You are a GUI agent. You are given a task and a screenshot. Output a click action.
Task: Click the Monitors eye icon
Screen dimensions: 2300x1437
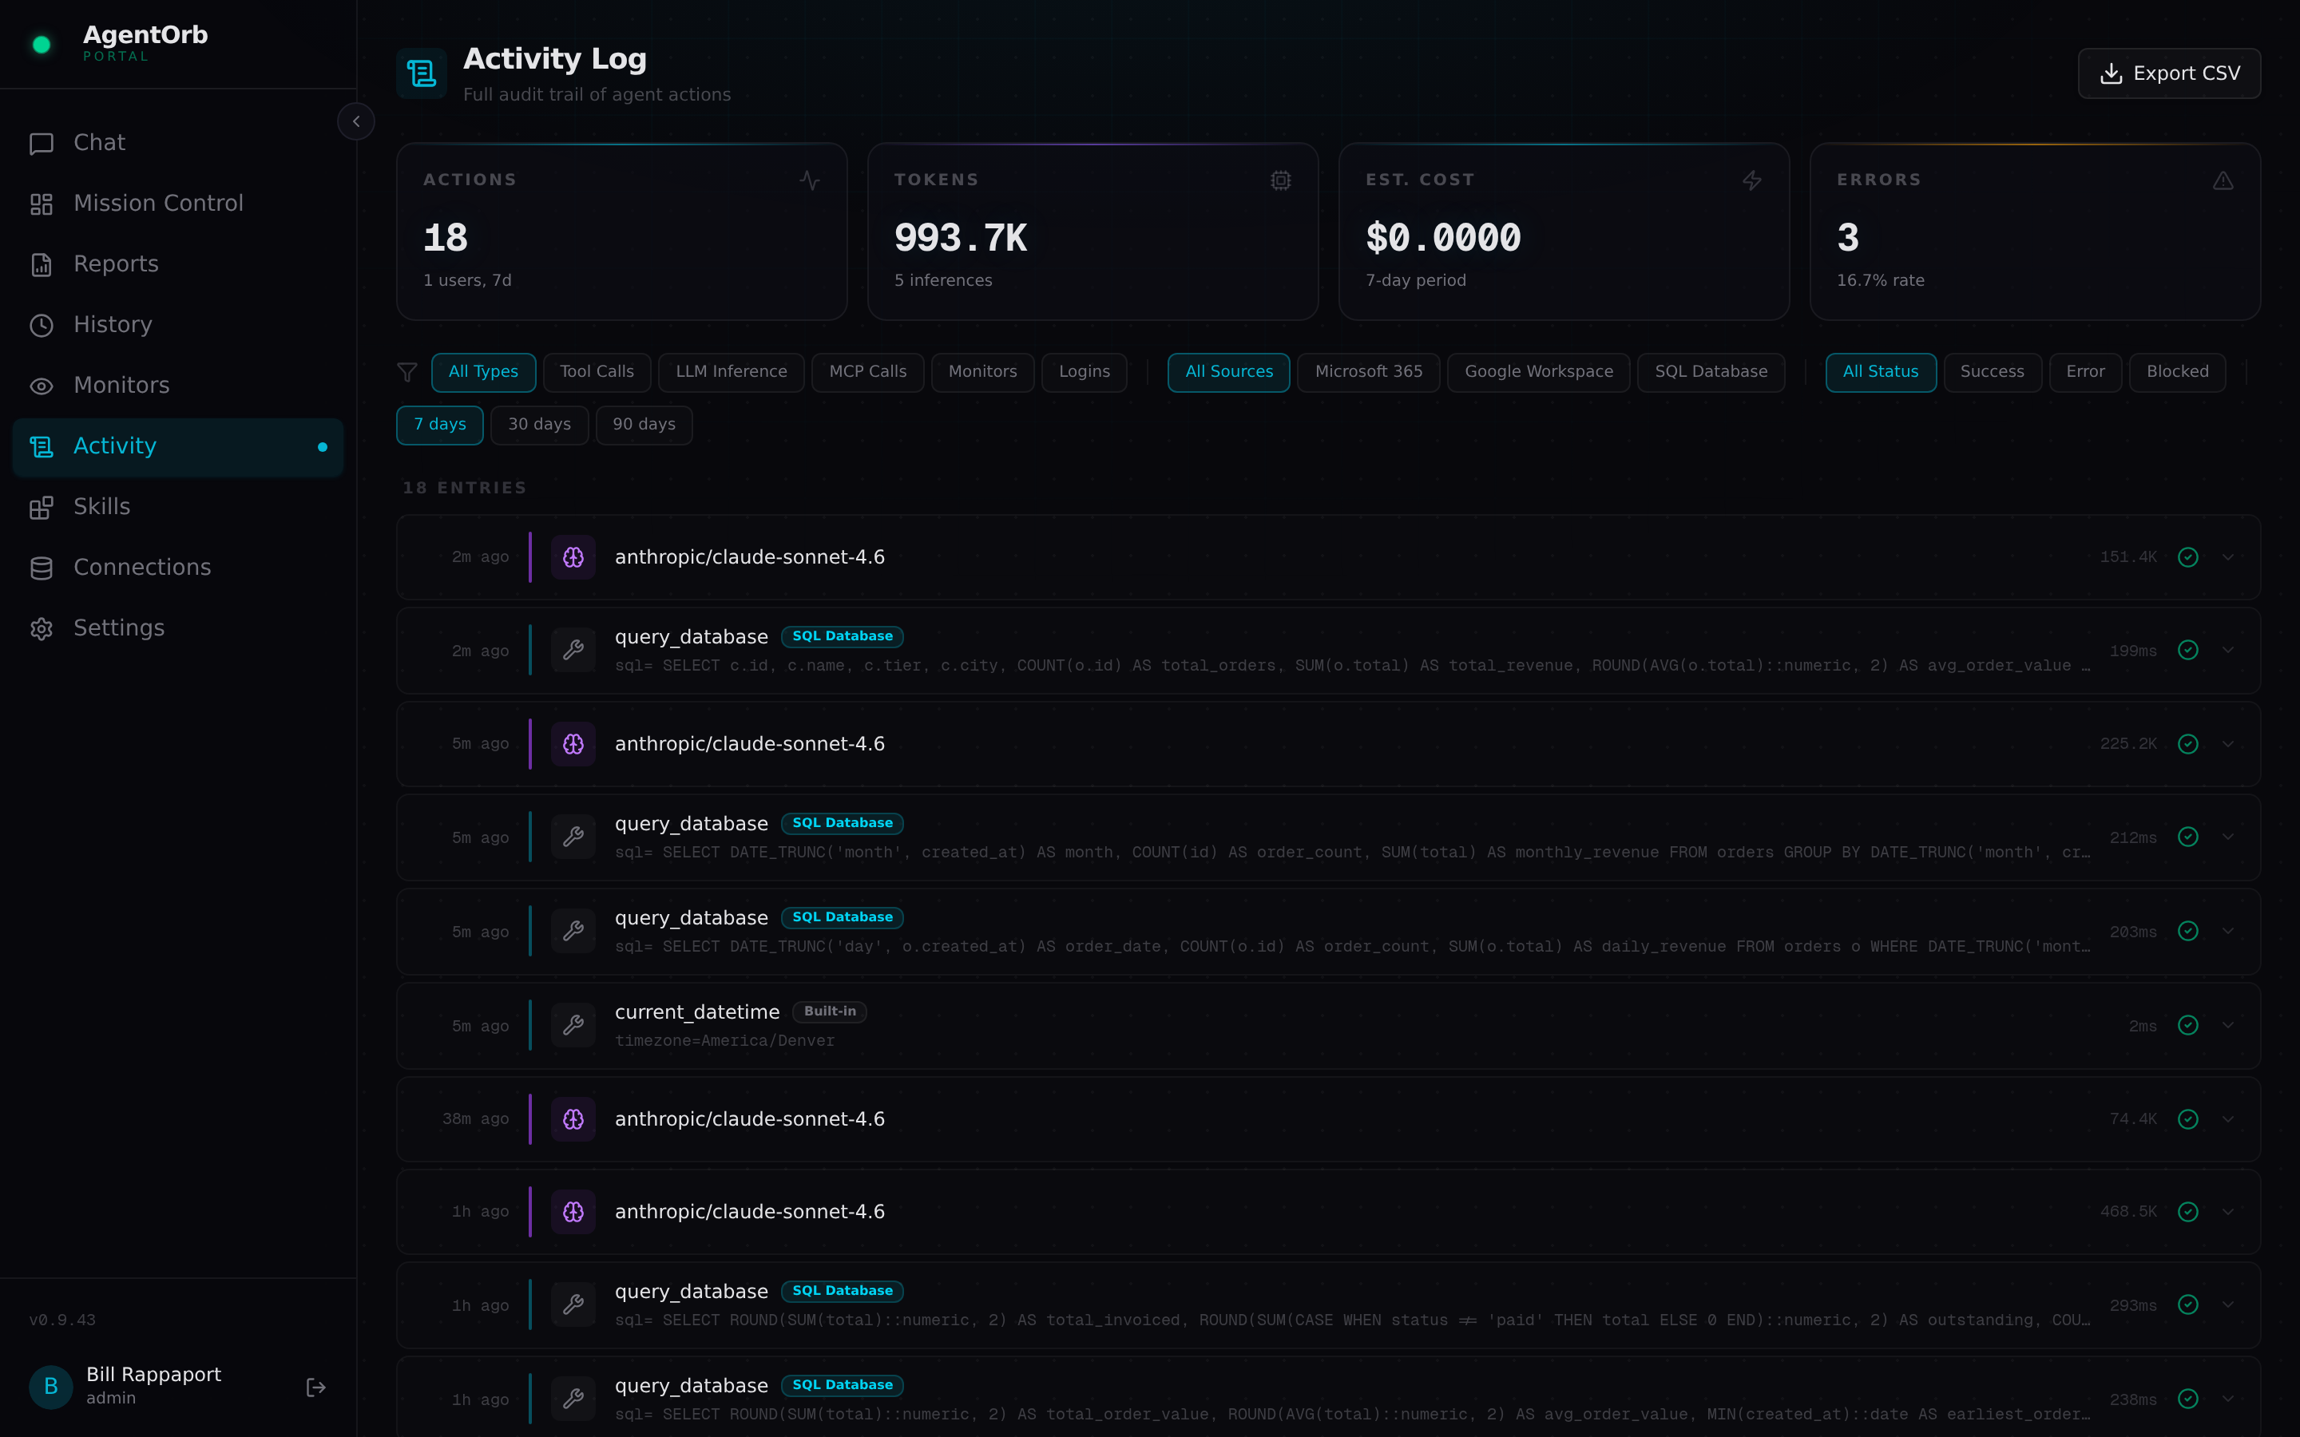point(41,386)
